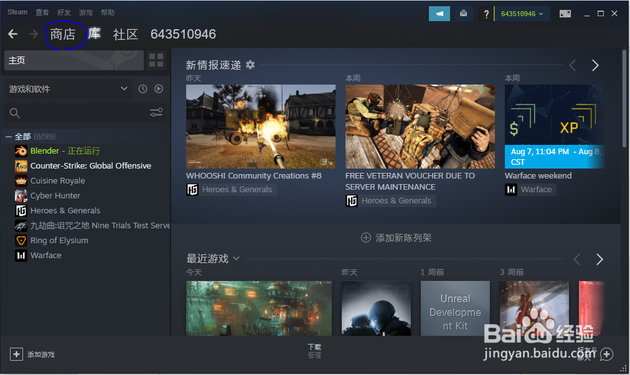630x375 pixels.
Task: Toggle grid view next to 主页
Action: (x=156, y=60)
